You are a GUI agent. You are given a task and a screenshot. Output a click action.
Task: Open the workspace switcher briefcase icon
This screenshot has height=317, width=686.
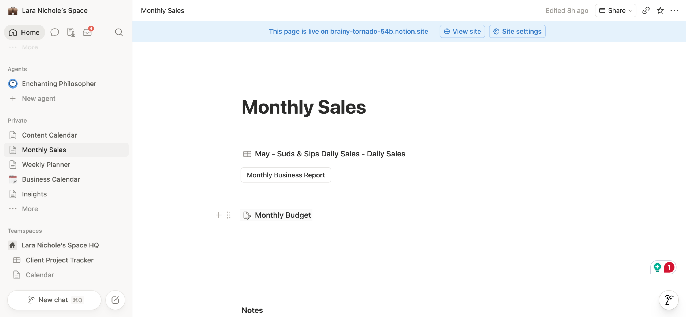click(x=13, y=11)
